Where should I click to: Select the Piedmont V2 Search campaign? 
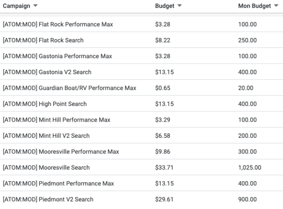point(48,199)
